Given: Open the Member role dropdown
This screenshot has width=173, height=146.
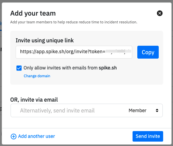Looking at the screenshot, I should [x=143, y=110].
